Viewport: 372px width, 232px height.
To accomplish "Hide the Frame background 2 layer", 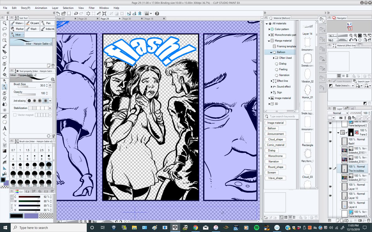I will [330, 123].
